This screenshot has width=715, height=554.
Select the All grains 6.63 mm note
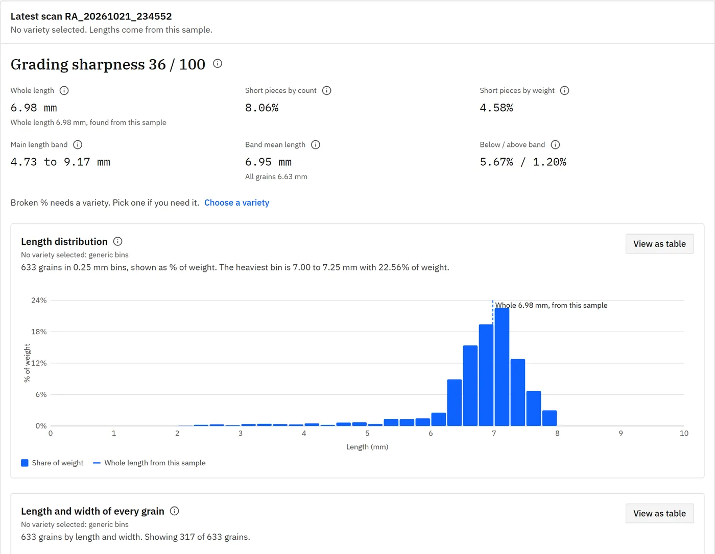[x=276, y=177]
